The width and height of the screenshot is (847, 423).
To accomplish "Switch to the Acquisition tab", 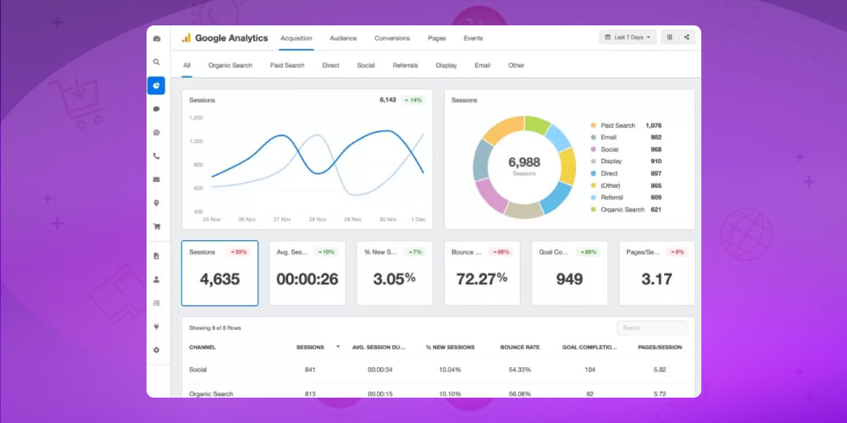I will click(296, 38).
